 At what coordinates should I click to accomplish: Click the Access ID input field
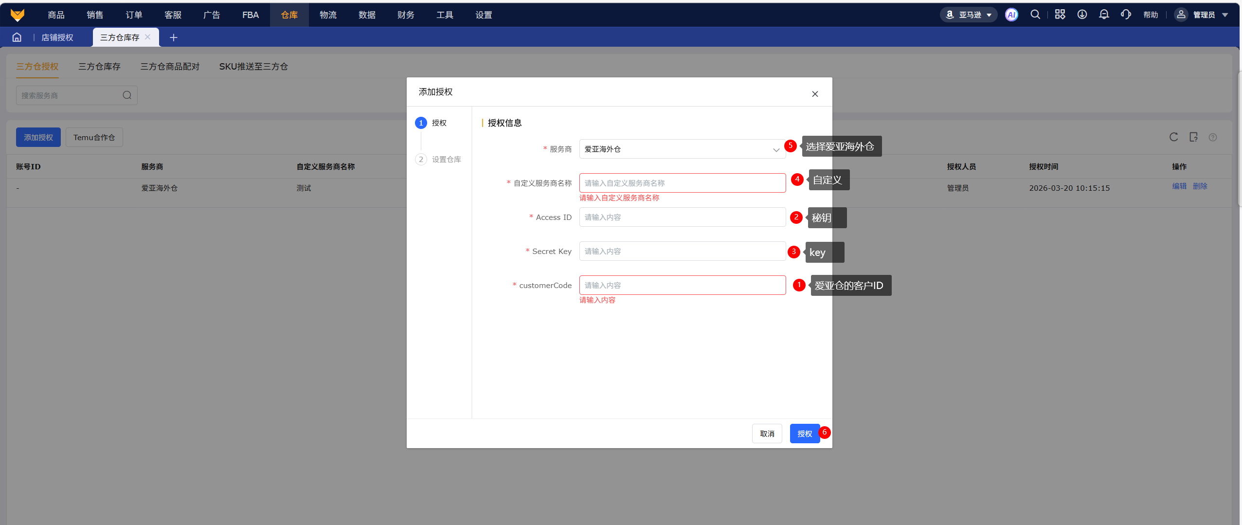click(x=682, y=217)
